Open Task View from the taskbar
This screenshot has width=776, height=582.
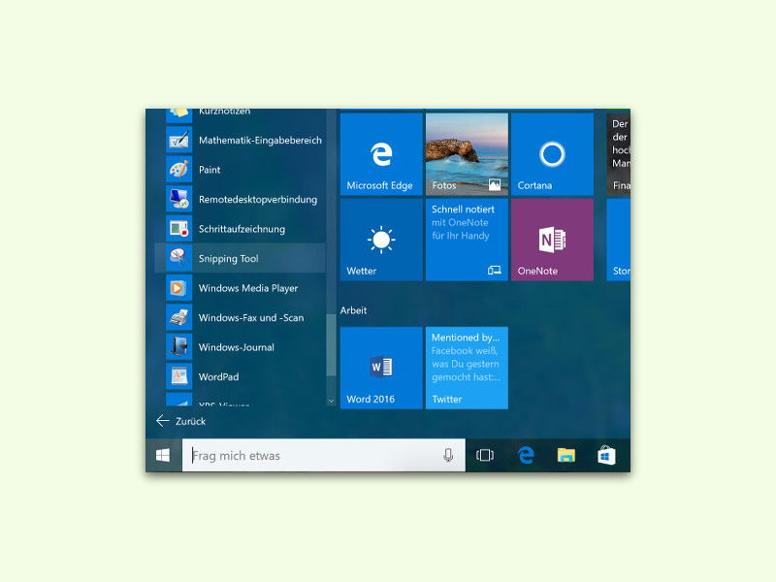tap(484, 455)
